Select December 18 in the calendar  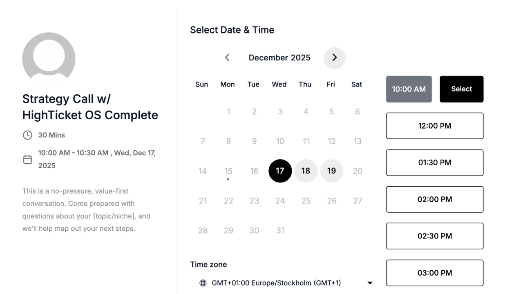[306, 171]
